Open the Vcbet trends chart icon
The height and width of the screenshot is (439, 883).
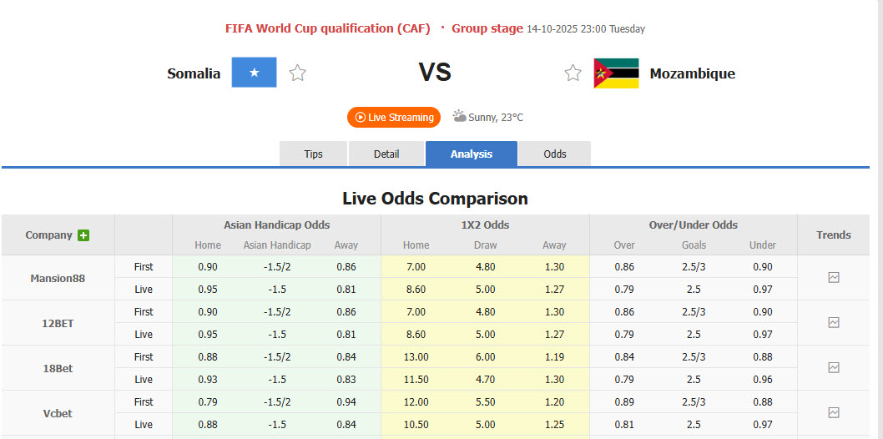coord(833,413)
